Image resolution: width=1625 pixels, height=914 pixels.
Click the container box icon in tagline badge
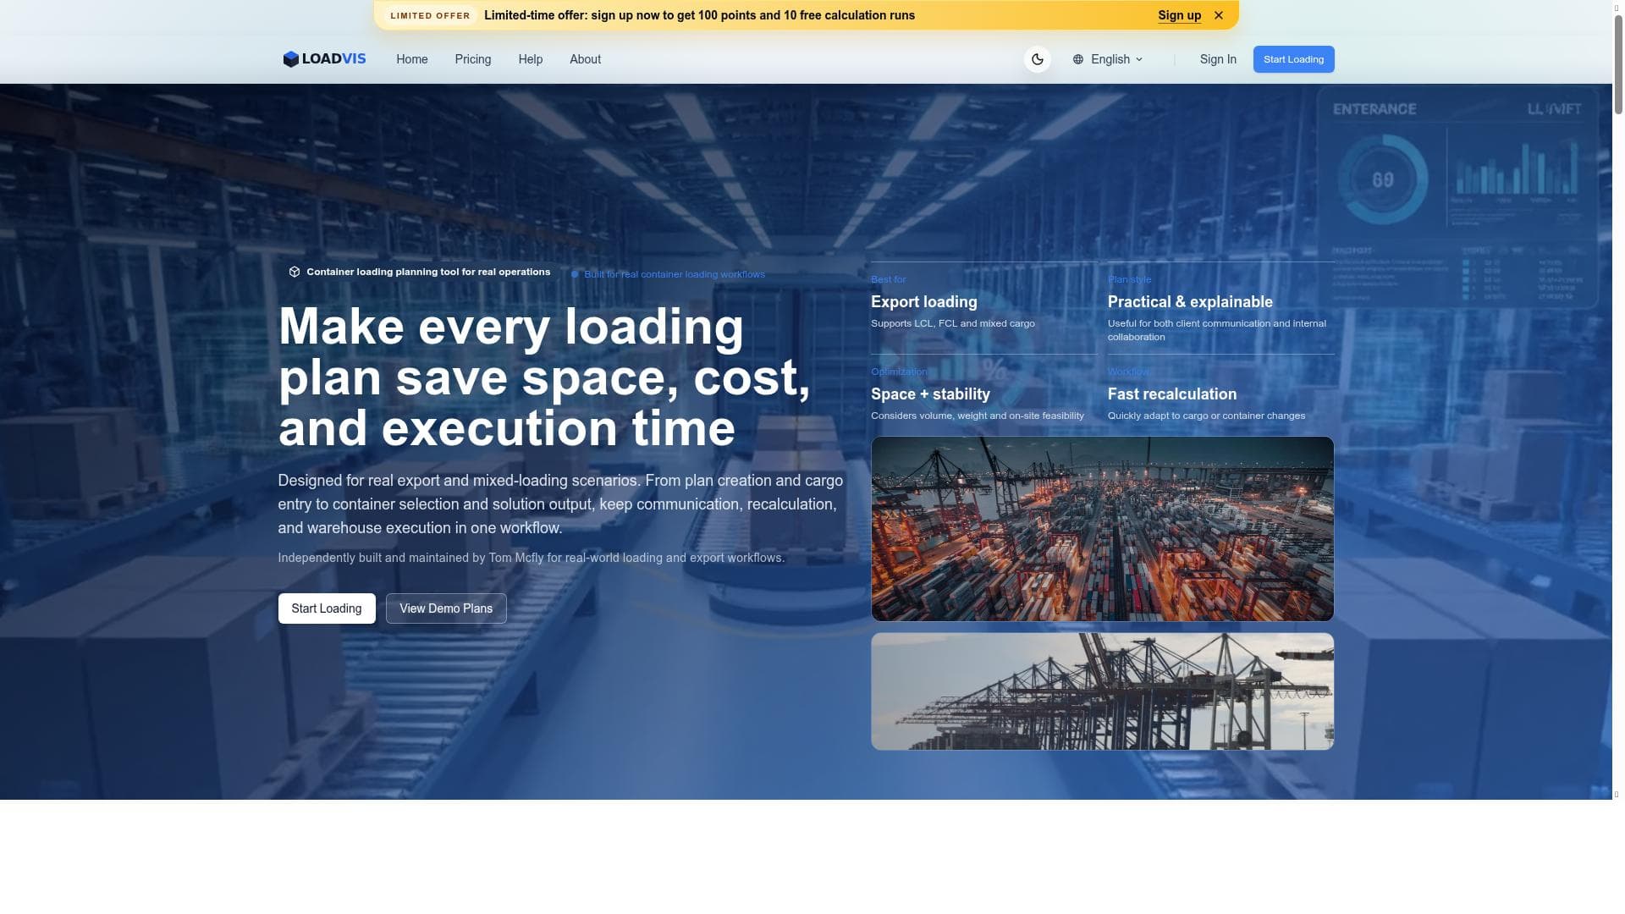coord(295,272)
